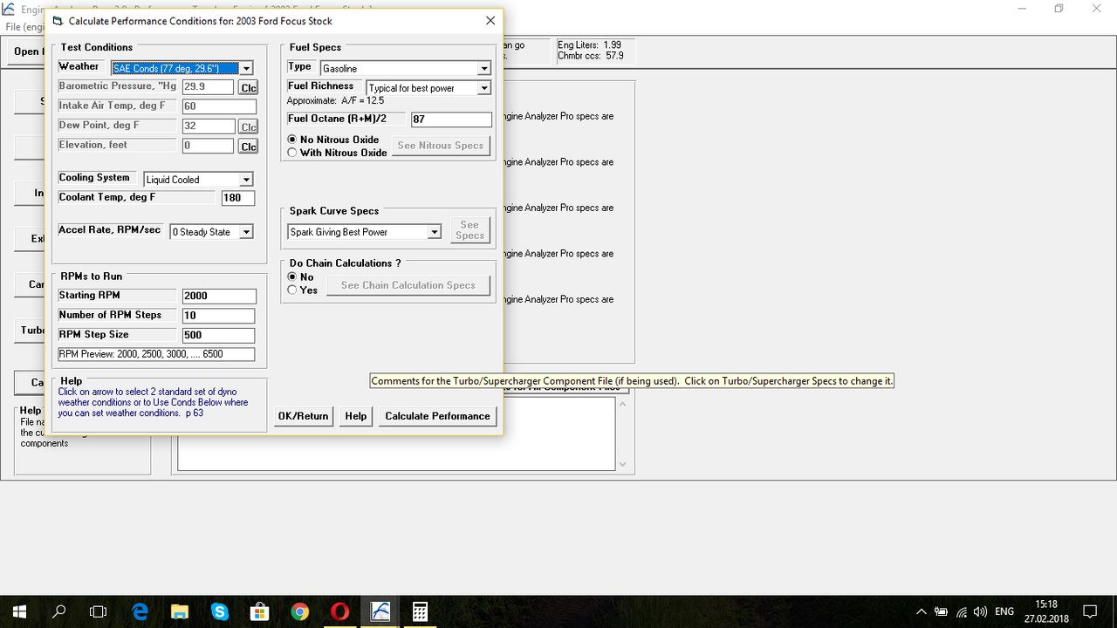The width and height of the screenshot is (1117, 628).
Task: Click the Clc button beside Elevation
Action: click(249, 147)
